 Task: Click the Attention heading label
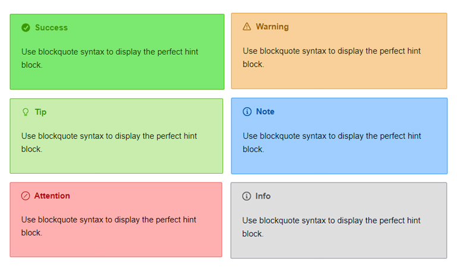pos(52,196)
